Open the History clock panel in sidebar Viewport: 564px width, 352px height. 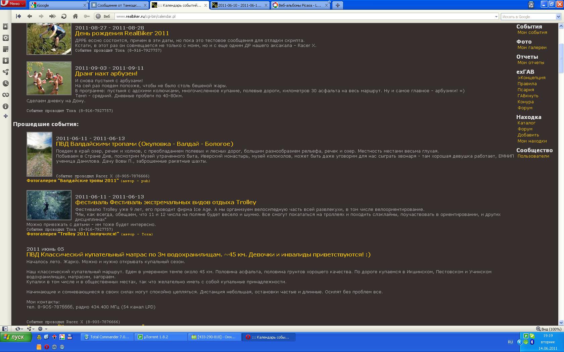[5, 83]
